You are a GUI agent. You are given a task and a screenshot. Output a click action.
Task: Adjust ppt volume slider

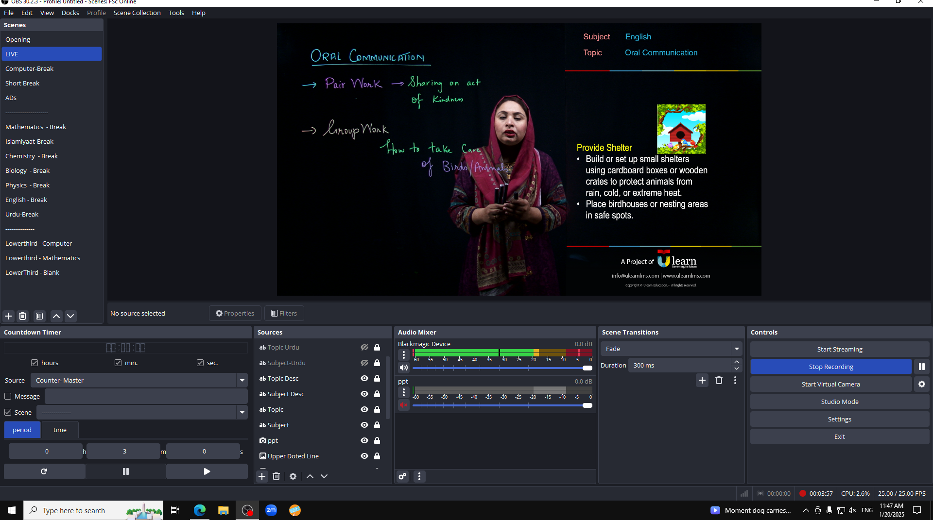point(502,405)
